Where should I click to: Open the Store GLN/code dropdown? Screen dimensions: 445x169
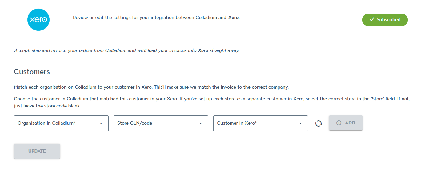161,123
